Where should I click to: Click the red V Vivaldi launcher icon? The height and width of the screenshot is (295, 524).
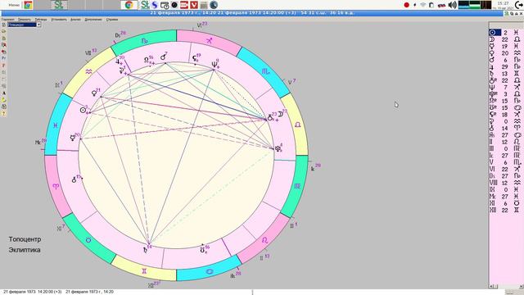click(x=194, y=5)
